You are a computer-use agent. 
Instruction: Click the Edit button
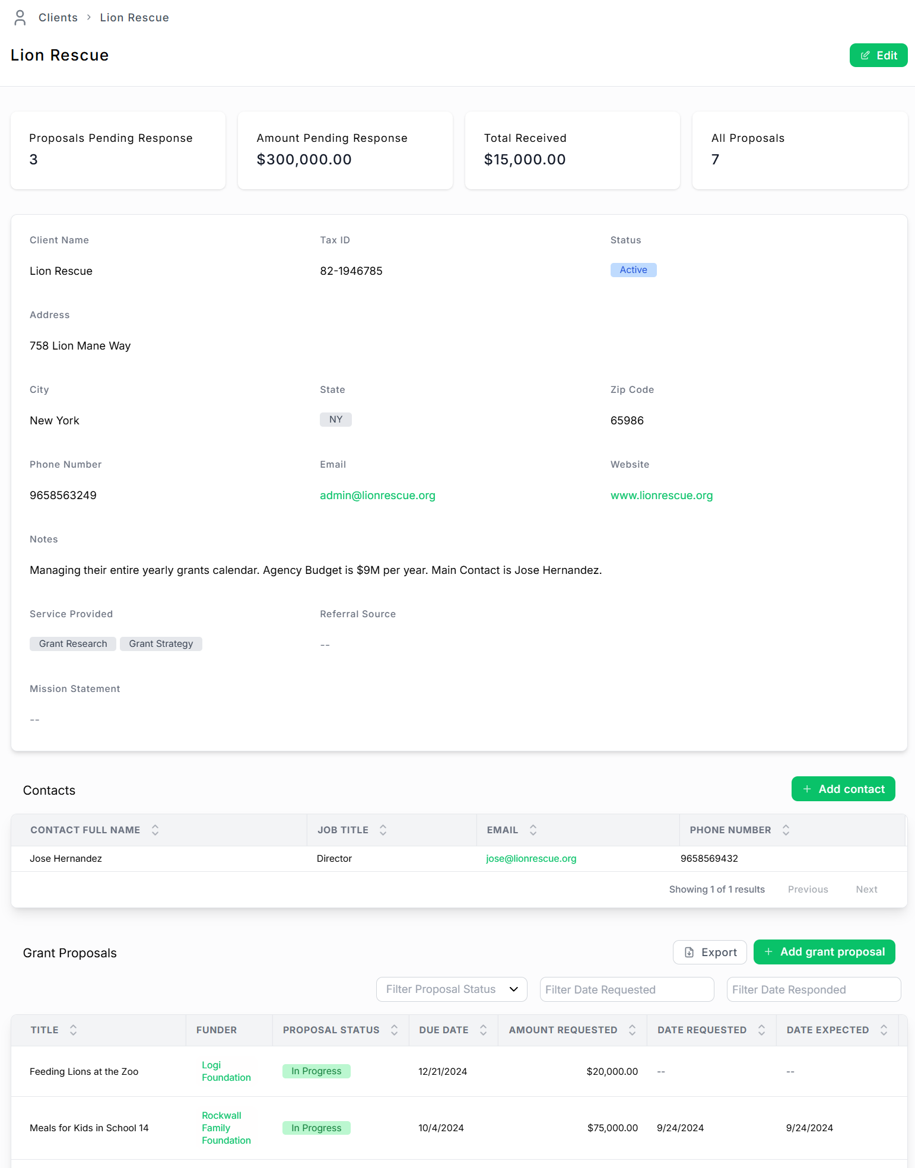tap(878, 55)
